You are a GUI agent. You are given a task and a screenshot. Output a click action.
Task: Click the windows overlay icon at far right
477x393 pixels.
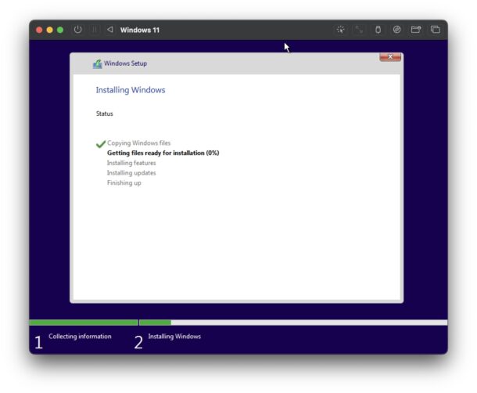point(436,30)
